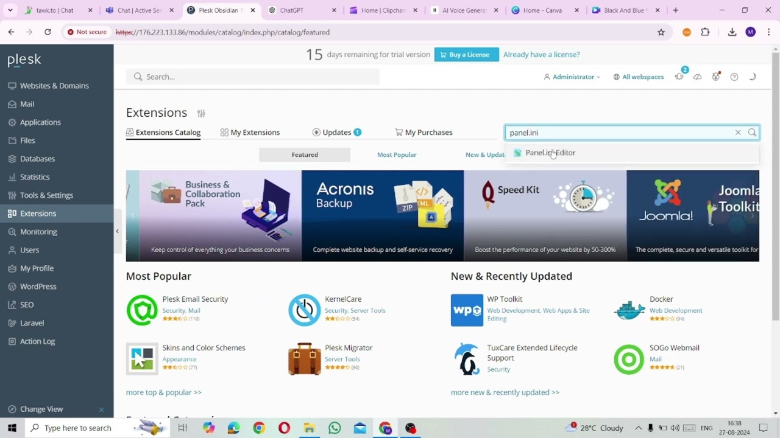
Task: Open the Administrator account dropdown
Action: click(572, 77)
